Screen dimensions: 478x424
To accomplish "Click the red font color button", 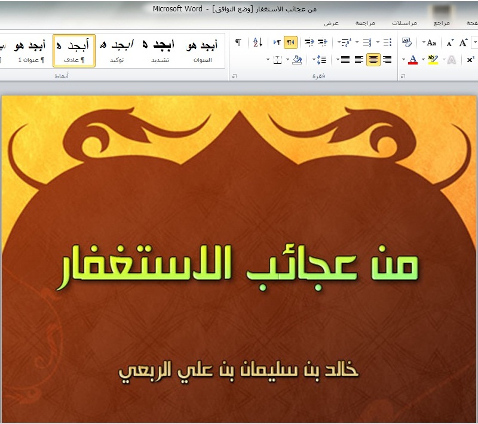I will [x=412, y=60].
